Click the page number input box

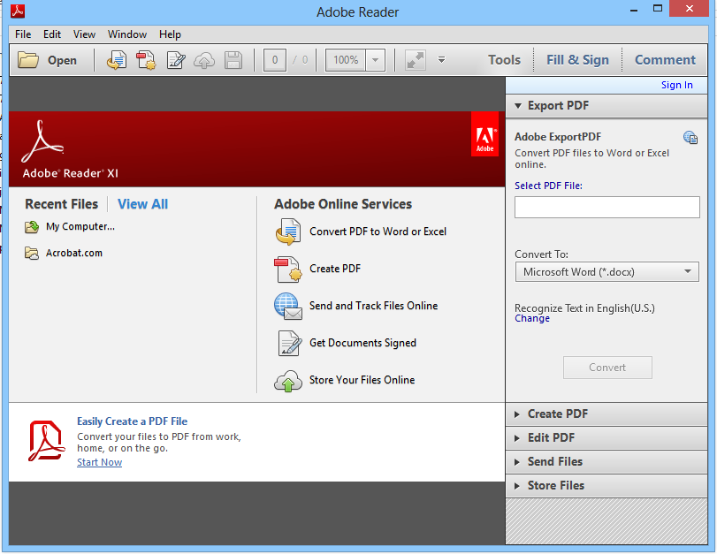coord(275,60)
